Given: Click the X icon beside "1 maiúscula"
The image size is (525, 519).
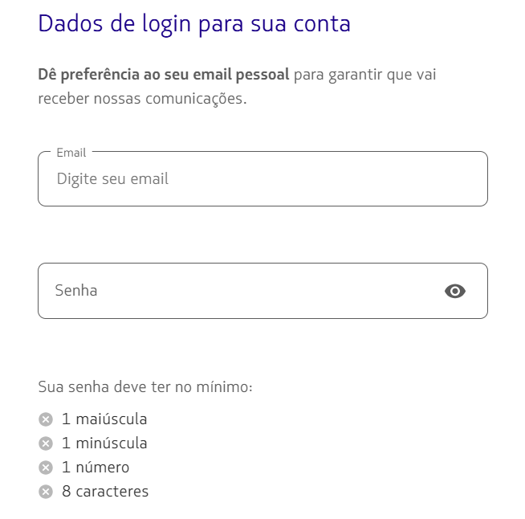Looking at the screenshot, I should (x=46, y=419).
